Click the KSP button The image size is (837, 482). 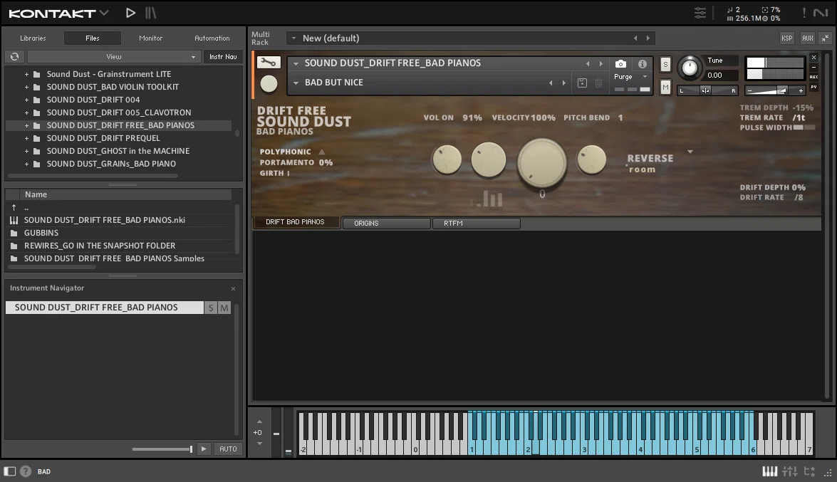point(787,38)
